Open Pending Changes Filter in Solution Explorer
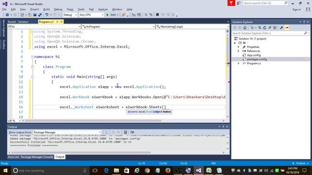Viewport: 312px width, 175px height. click(x=253, y=28)
